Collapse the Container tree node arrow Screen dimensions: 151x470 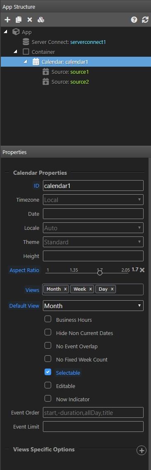coord(16,52)
